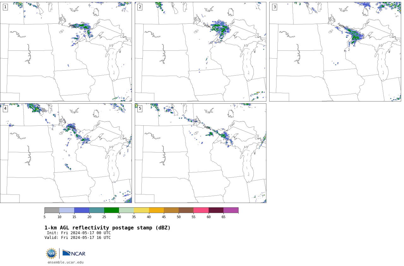Open ensemble member 2 reflectivity map

(200, 52)
